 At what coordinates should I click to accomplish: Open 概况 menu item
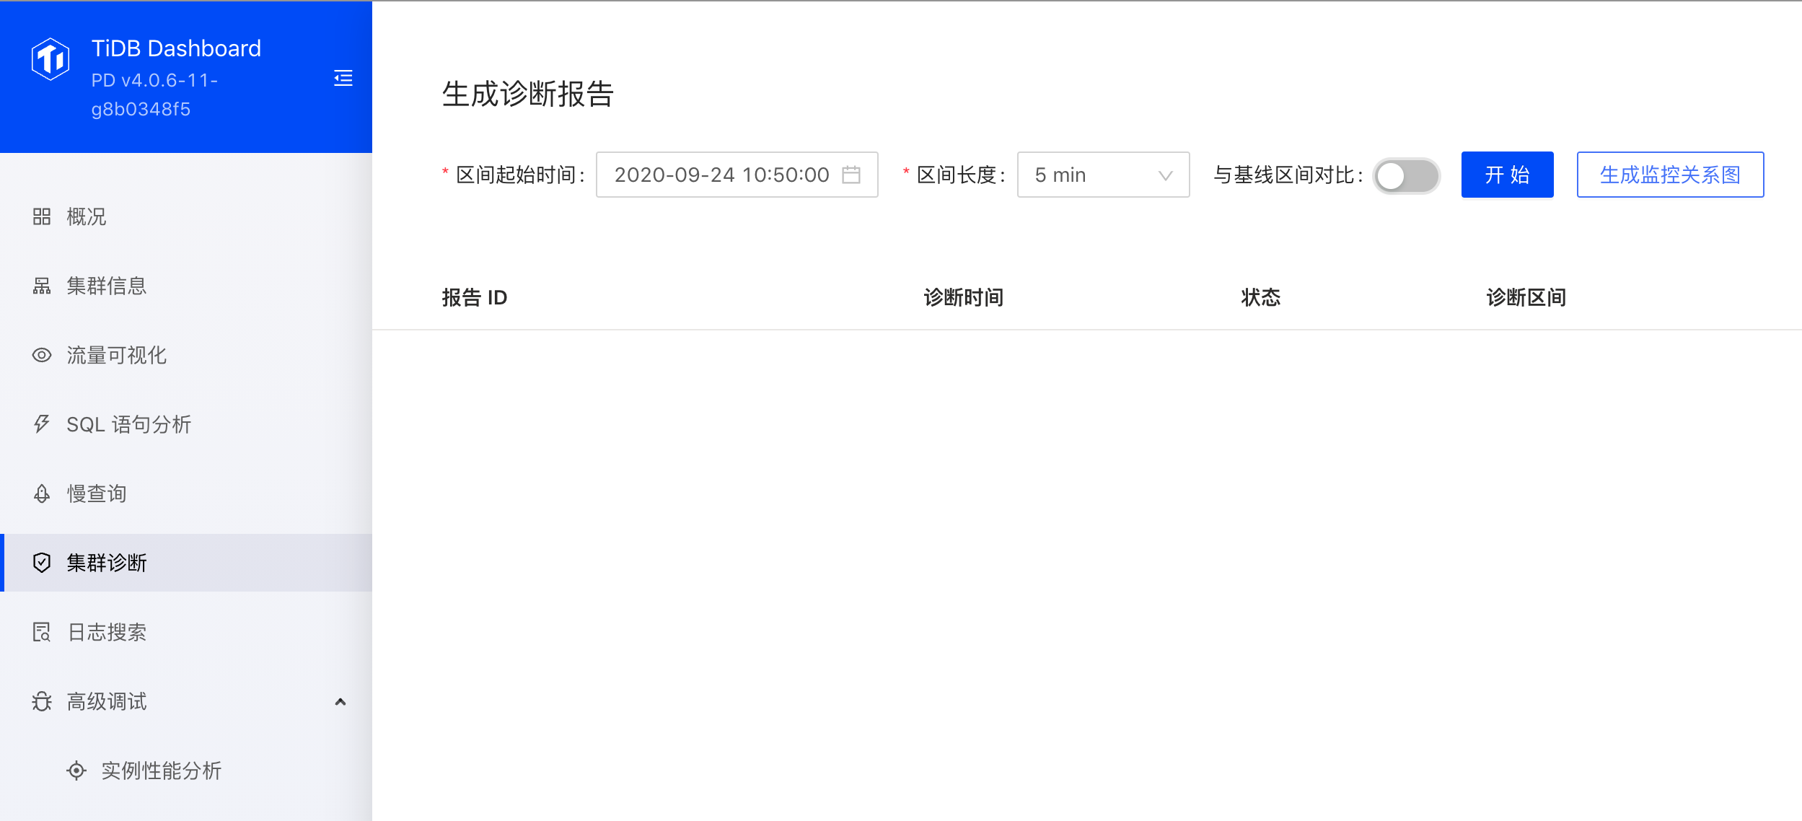[186, 216]
